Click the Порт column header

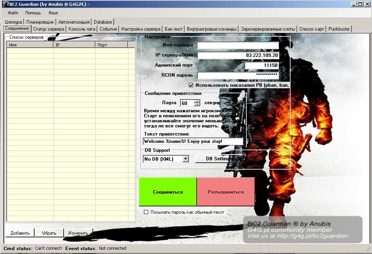(x=111, y=45)
